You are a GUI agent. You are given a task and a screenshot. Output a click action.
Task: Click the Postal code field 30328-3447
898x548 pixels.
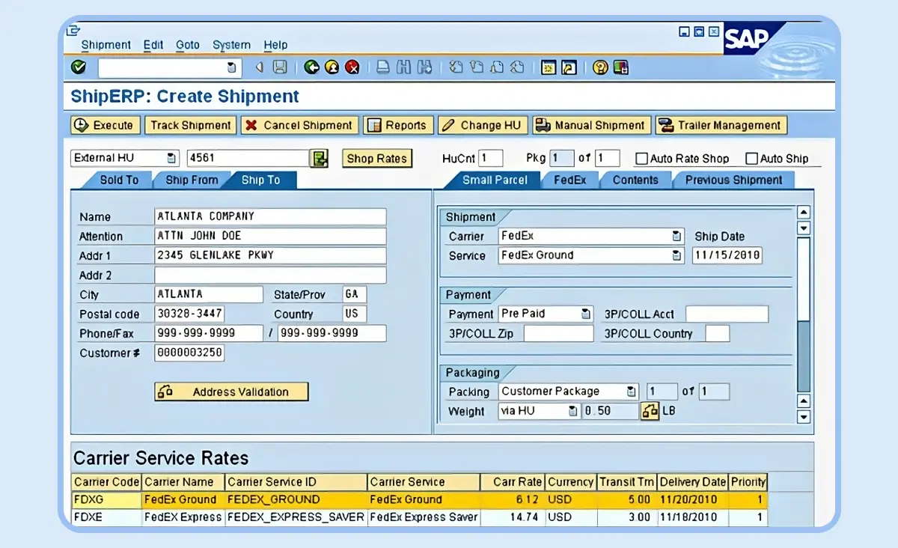pyautogui.click(x=189, y=314)
